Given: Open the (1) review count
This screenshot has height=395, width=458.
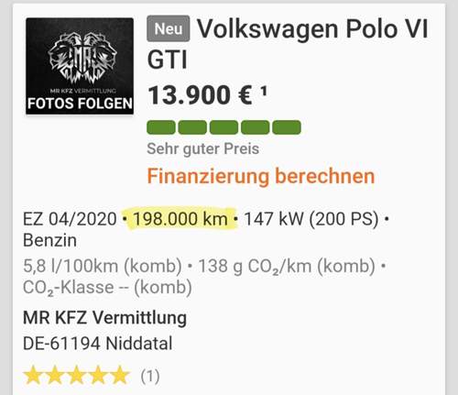Looking at the screenshot, I should click(x=150, y=376).
